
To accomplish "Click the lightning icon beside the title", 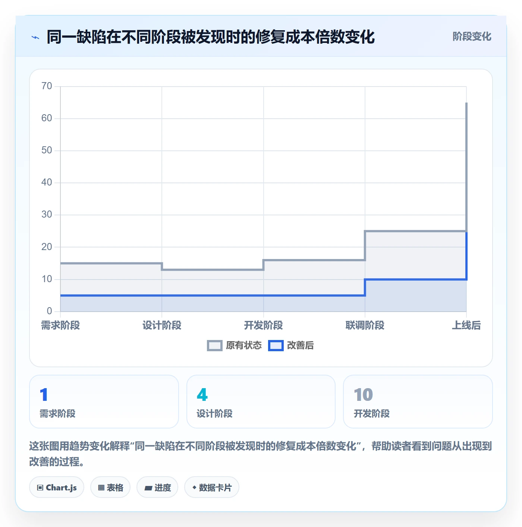I will pos(35,37).
